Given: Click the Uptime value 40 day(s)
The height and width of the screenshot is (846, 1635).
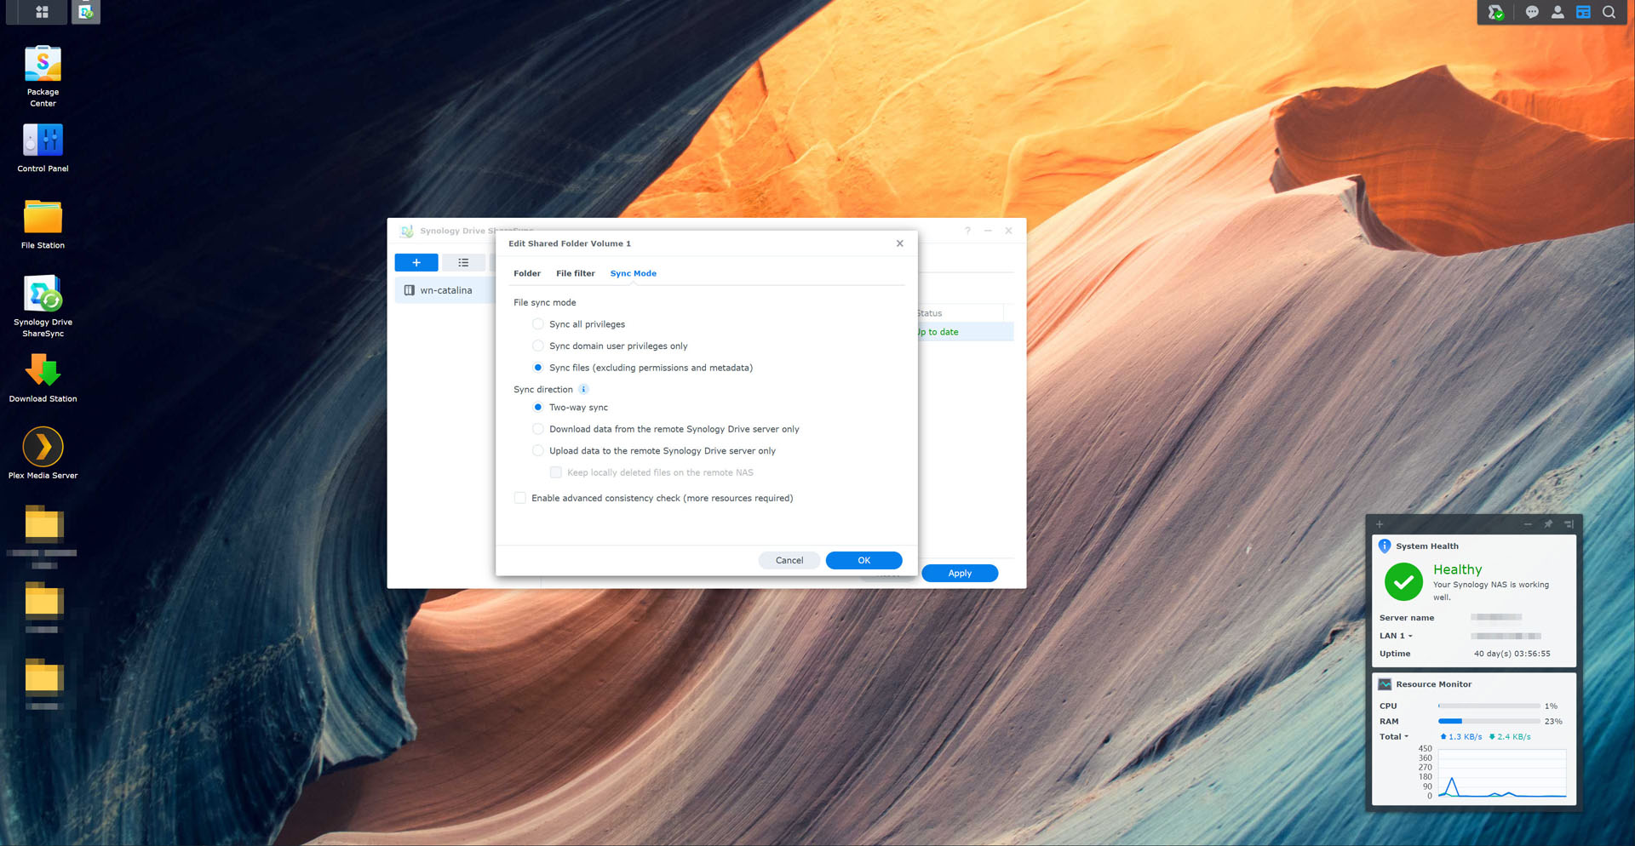Looking at the screenshot, I should point(1512,654).
